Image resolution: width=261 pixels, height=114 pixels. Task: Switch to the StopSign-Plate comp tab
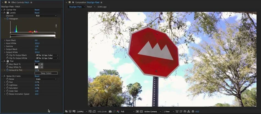pyautogui.click(x=75, y=7)
